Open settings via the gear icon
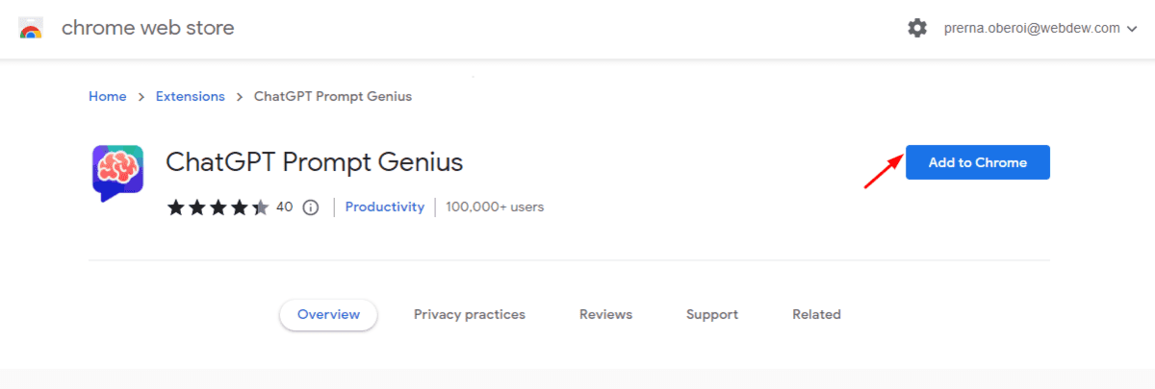This screenshot has height=389, width=1155. coord(917,28)
